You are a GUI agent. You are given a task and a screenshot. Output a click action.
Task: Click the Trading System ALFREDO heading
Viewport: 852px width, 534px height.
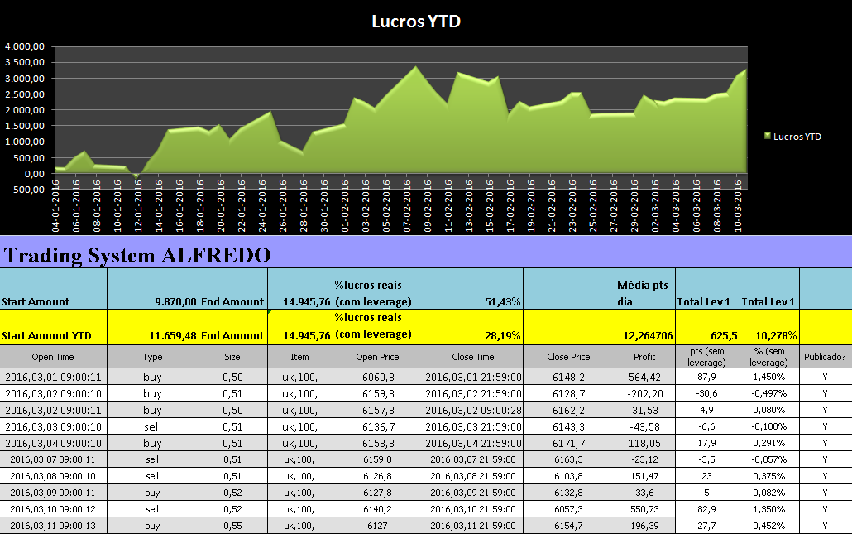[137, 255]
